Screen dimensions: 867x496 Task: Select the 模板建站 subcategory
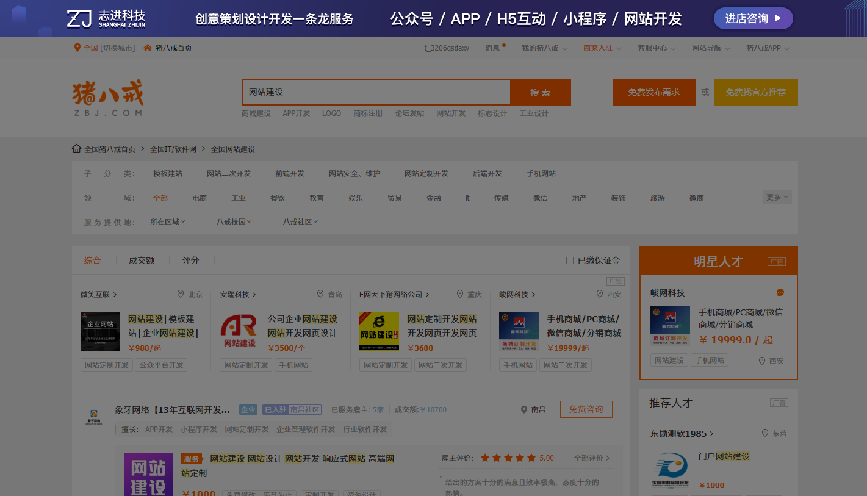[168, 173]
